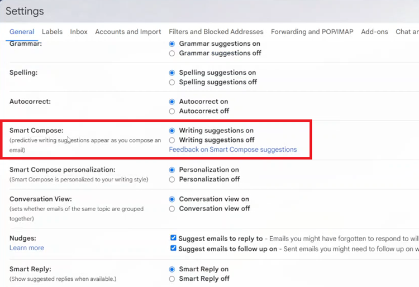Click Learn more under Nudges
This screenshot has height=287, width=419.
27,248
